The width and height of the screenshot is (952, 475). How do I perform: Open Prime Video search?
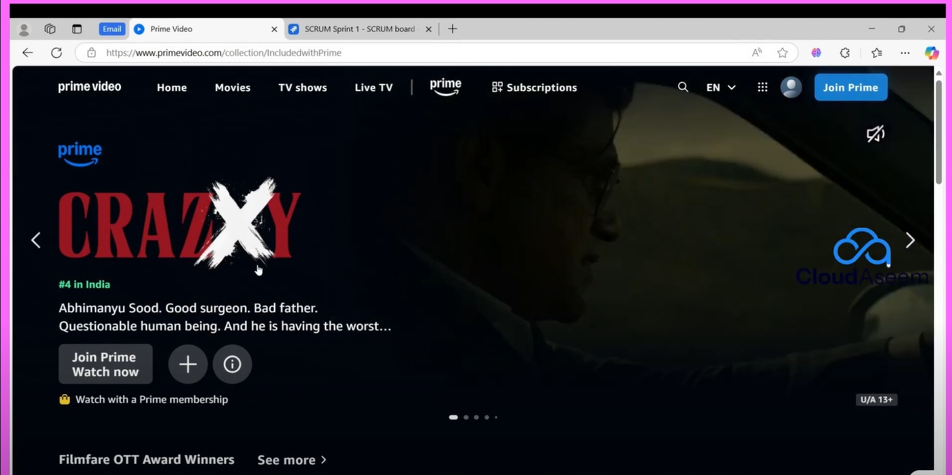tap(683, 87)
